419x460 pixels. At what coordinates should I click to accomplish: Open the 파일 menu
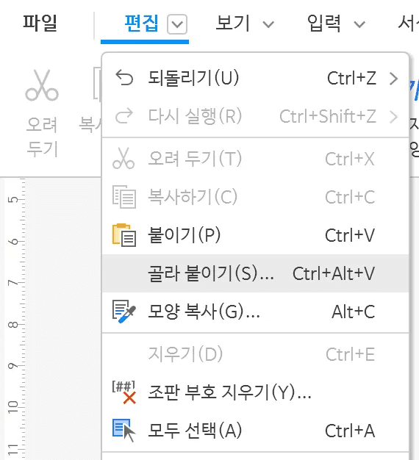[x=40, y=23]
